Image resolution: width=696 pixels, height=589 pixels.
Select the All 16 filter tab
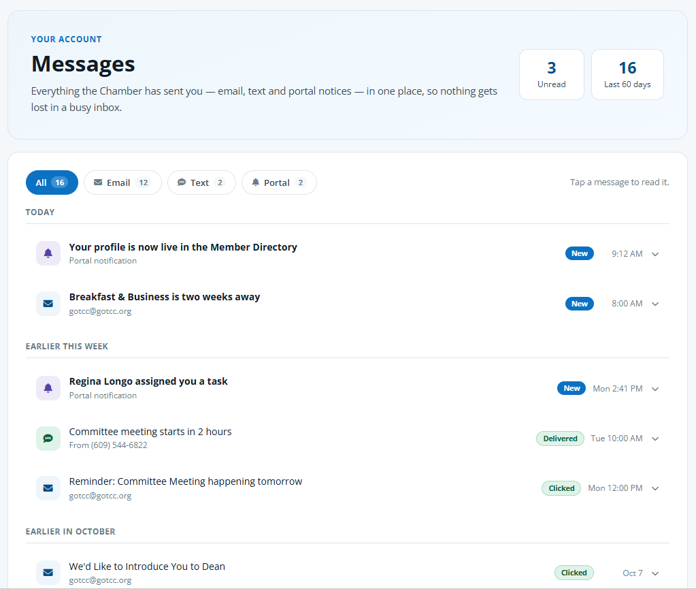tap(52, 182)
